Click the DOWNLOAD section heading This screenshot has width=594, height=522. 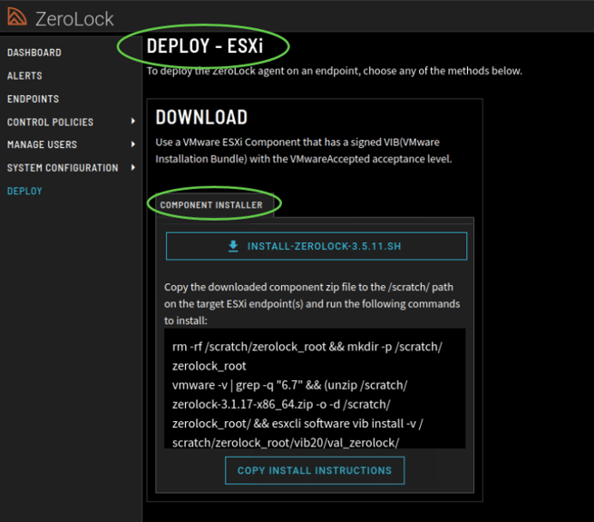201,117
